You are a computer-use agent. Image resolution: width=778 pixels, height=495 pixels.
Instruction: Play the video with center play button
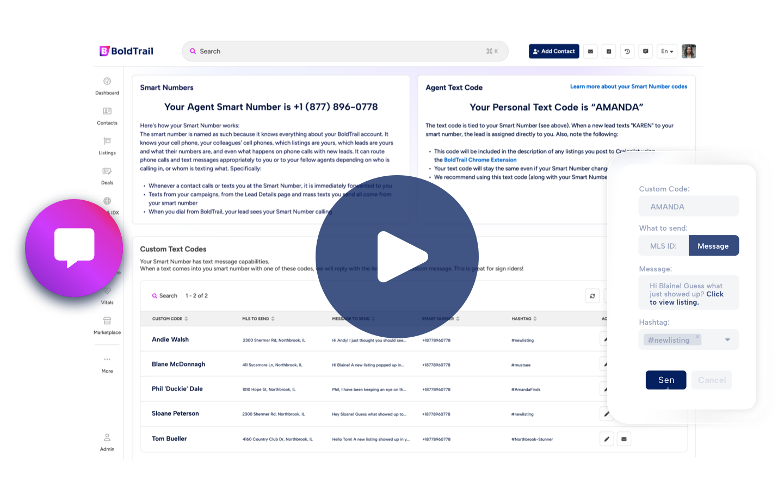397,257
